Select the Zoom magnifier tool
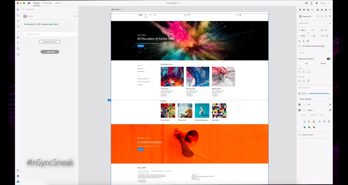The image size is (348, 185). [18, 54]
